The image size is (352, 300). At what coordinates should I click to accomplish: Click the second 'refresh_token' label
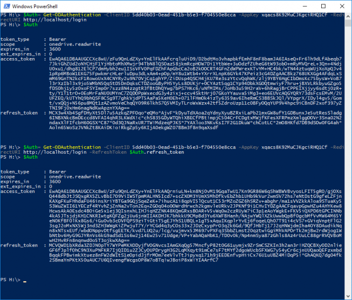point(19,245)
